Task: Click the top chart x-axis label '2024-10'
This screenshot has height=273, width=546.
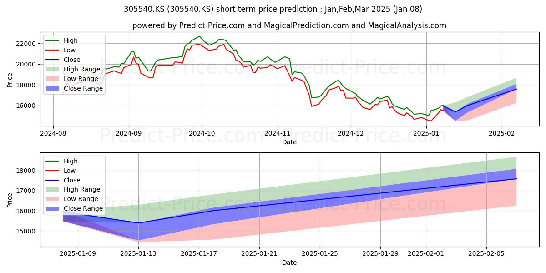Action: 202,133
